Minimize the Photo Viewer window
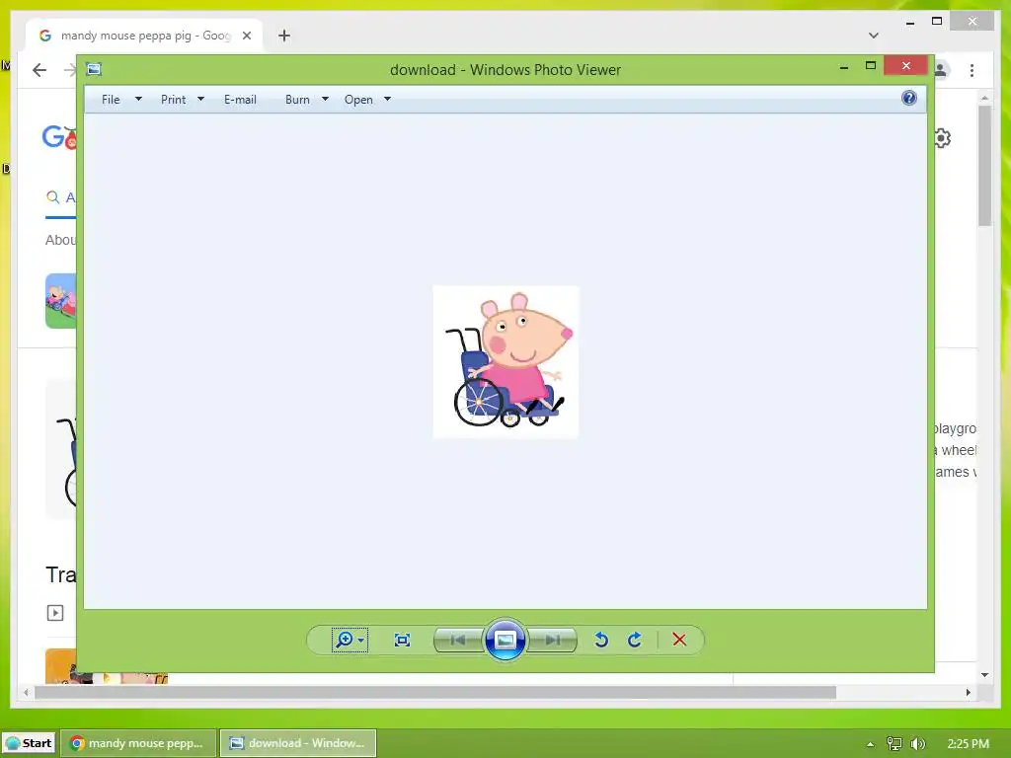The image size is (1011, 758). tap(844, 66)
